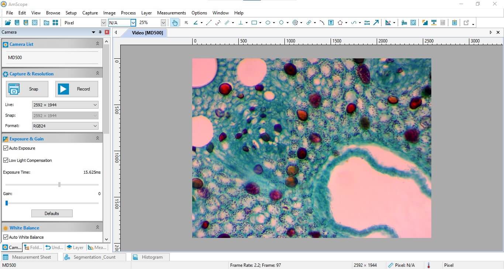Select the Scale Bar tool
Image resolution: width=504 pixels, height=269 pixels.
(x=367, y=23)
